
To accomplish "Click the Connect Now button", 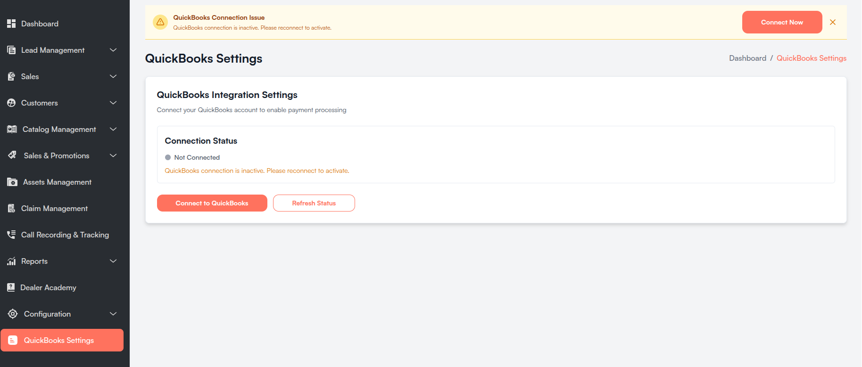I will pos(782,22).
